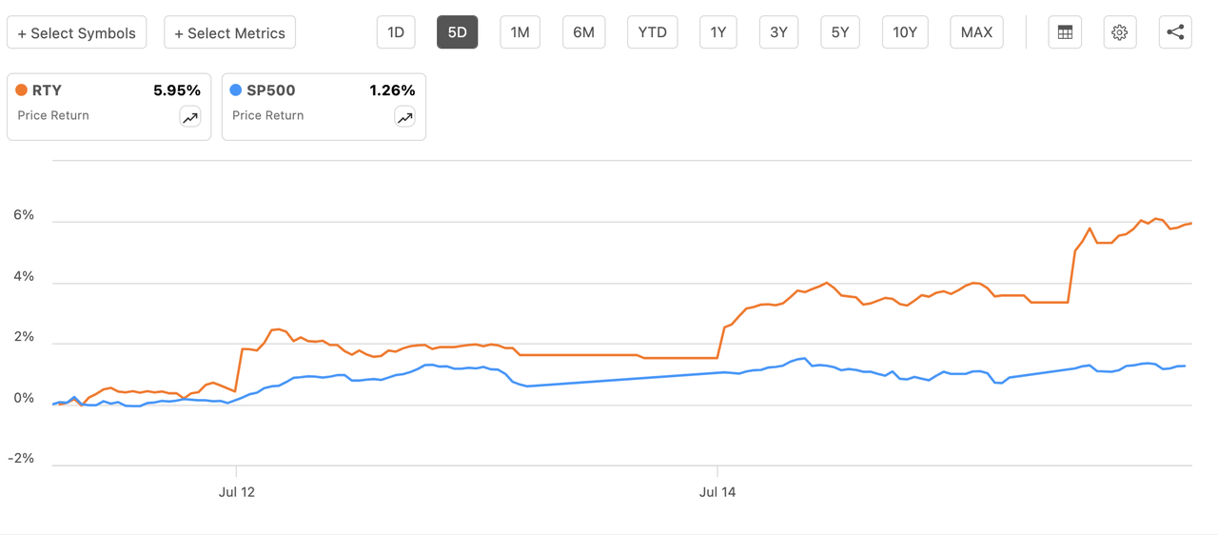
Task: Choose the 6M time range
Action: tap(583, 32)
